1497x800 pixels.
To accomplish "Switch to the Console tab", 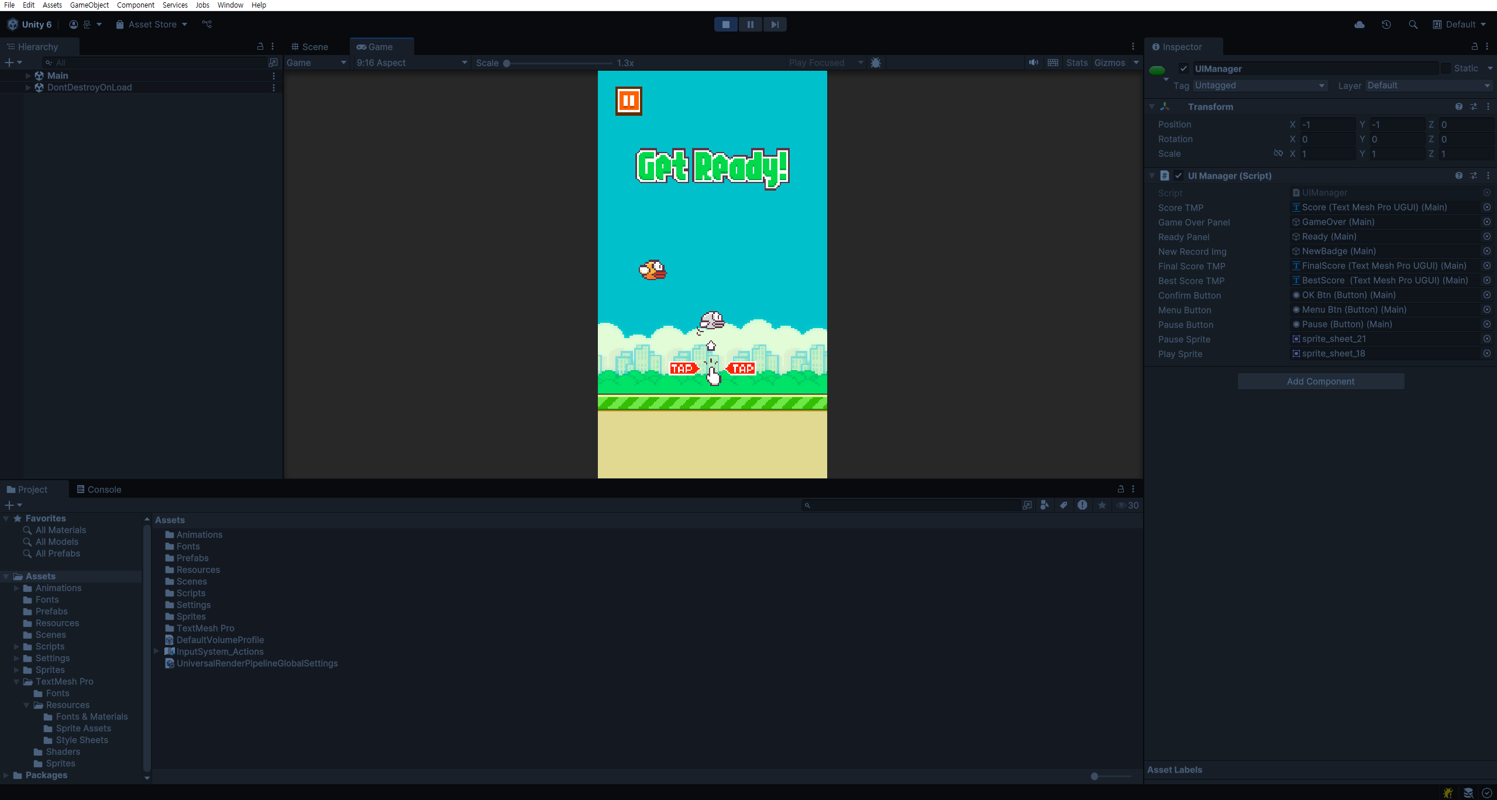I will pos(99,489).
